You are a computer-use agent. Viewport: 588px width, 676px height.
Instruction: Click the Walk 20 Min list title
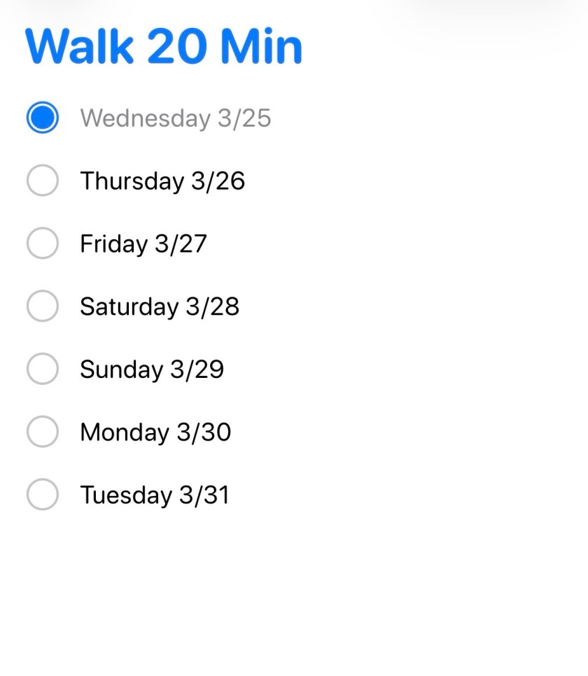(164, 46)
